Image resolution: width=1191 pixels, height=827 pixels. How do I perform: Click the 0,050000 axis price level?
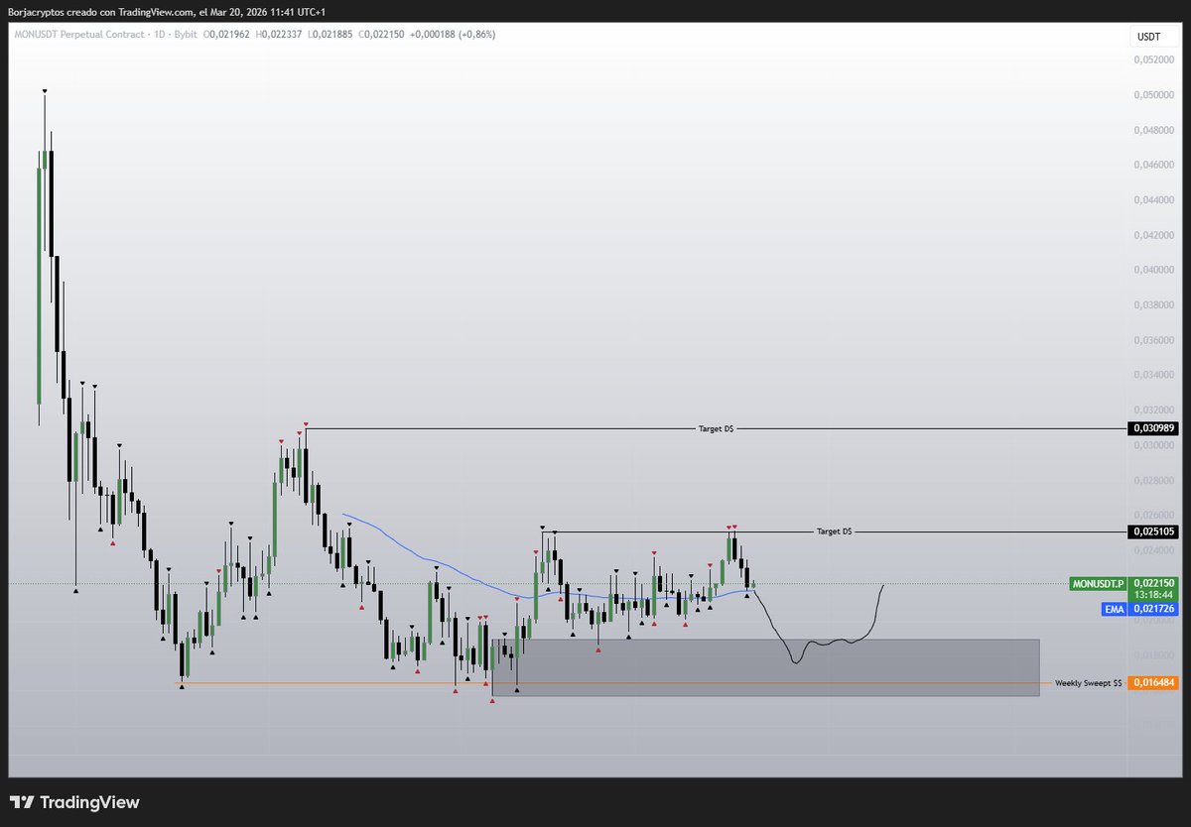[x=1152, y=95]
